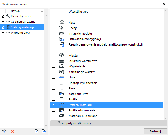The width and height of the screenshot is (168, 135).
Task: Click the Instancje modułu icon
Action: click(x=62, y=33)
